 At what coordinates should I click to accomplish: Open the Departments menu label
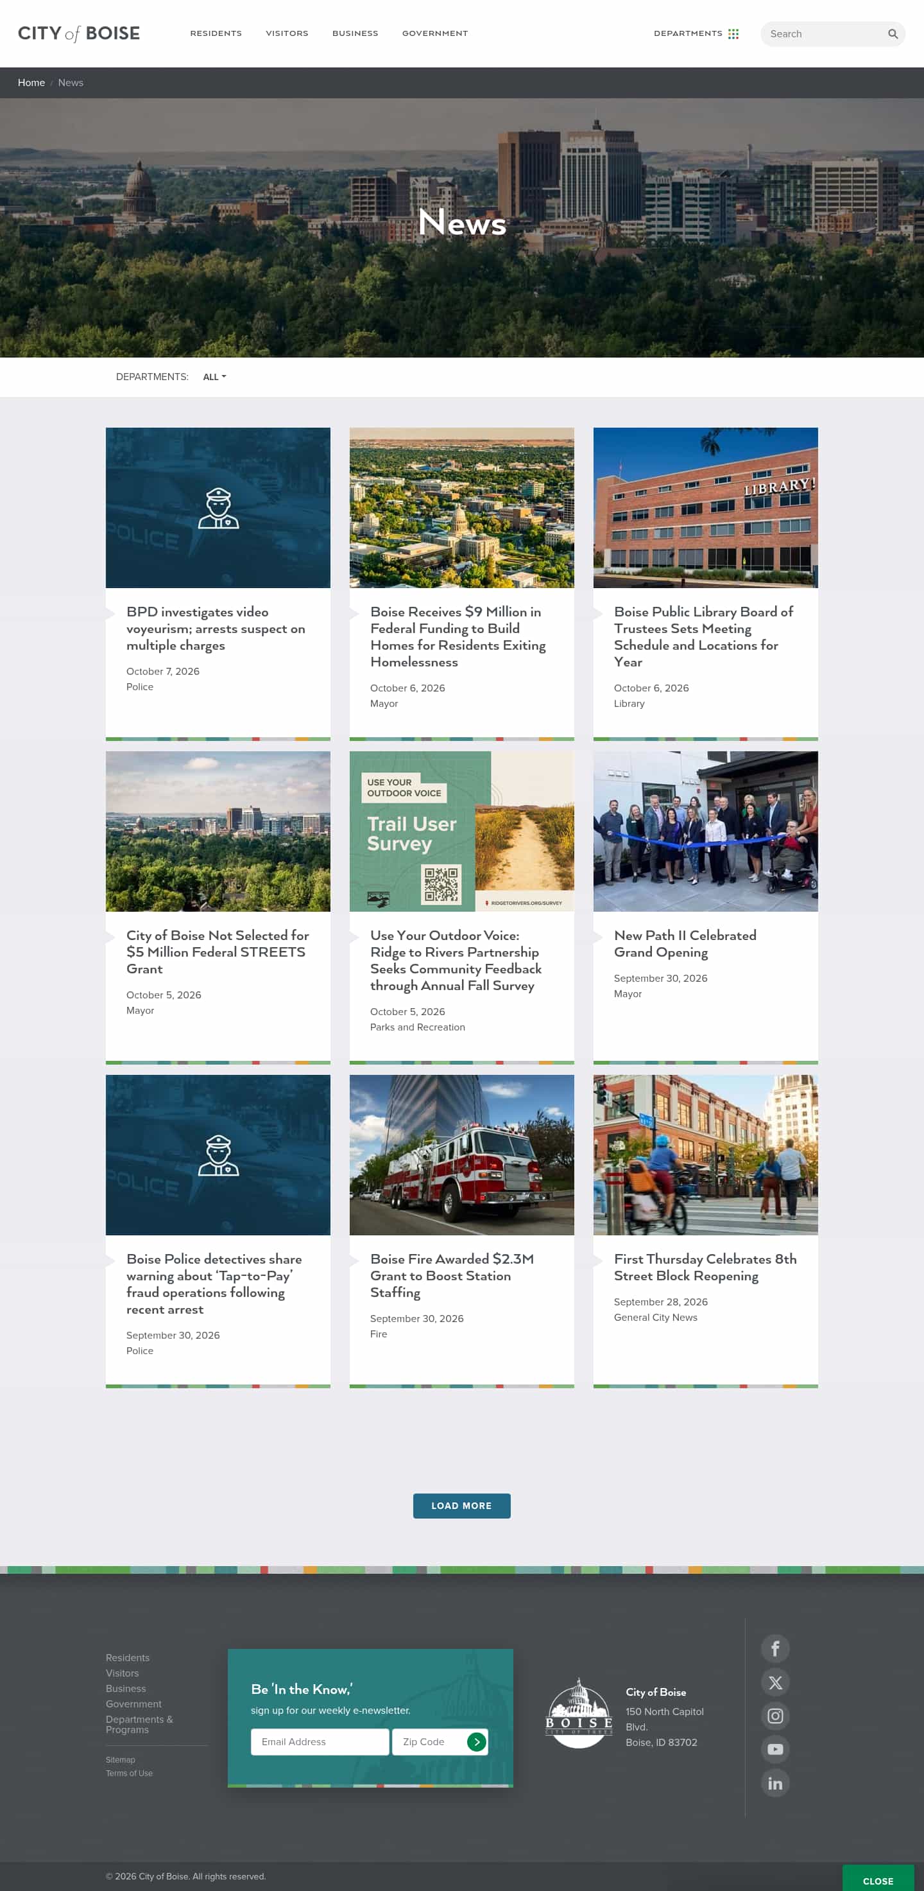point(688,34)
